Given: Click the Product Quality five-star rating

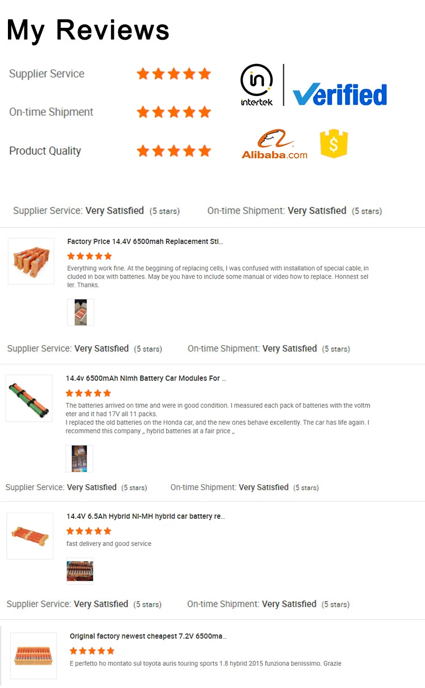Looking at the screenshot, I should [x=174, y=151].
